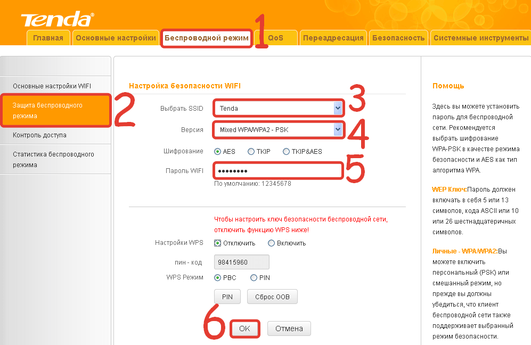Click the Сброс OOB button

pos(272,297)
